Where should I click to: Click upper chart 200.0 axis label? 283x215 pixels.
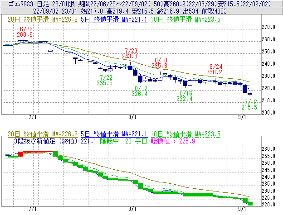point(268,113)
